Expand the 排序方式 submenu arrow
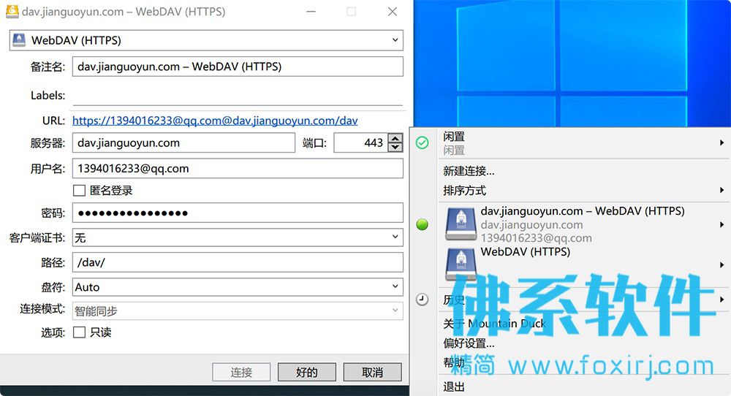The height and width of the screenshot is (396, 731). [721, 190]
